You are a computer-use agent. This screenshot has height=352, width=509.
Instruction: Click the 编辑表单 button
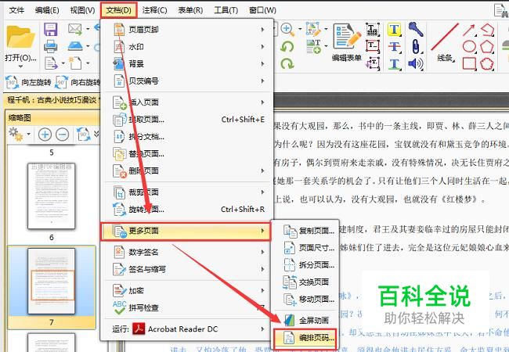coord(347,42)
